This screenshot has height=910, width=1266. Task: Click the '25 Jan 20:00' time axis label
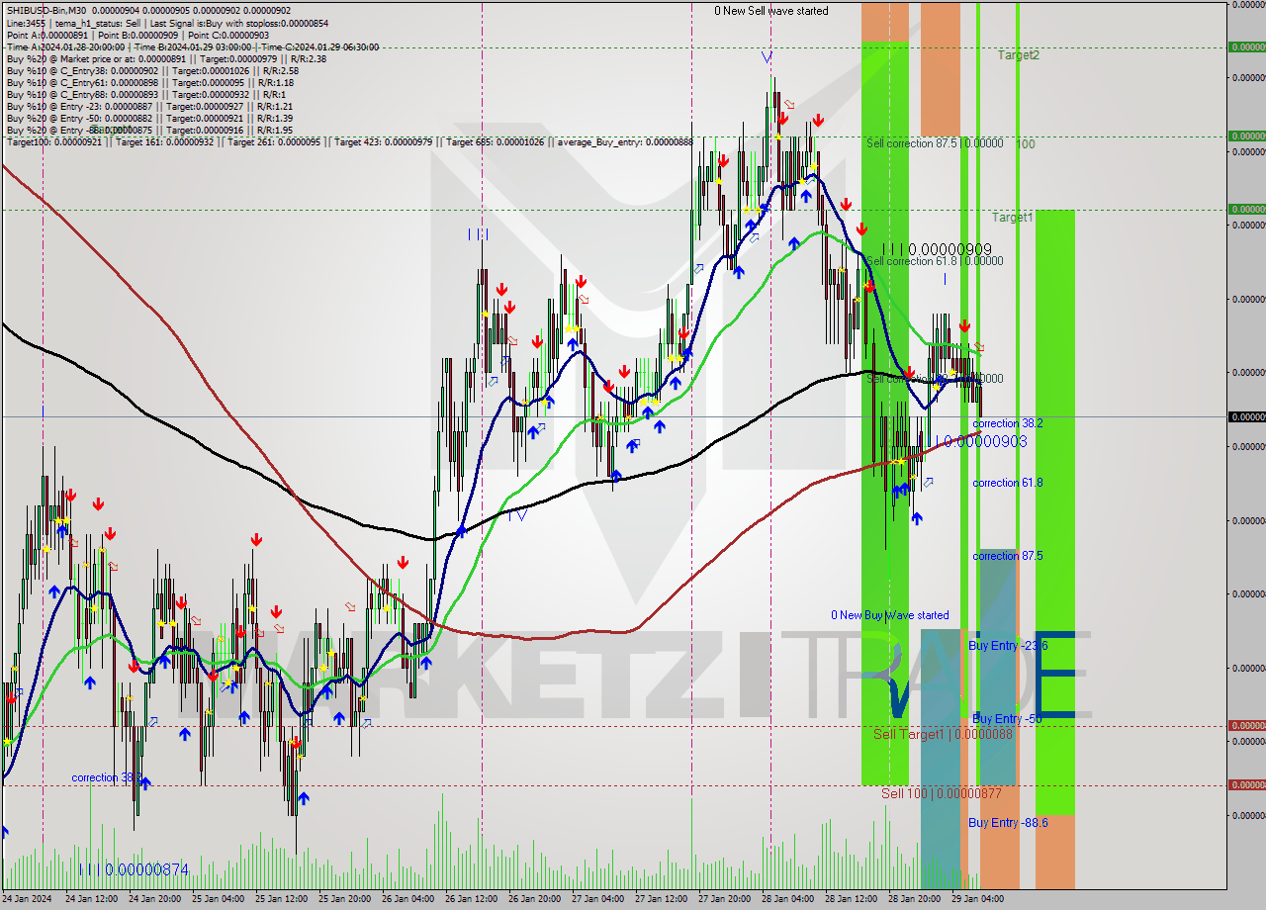tap(345, 899)
